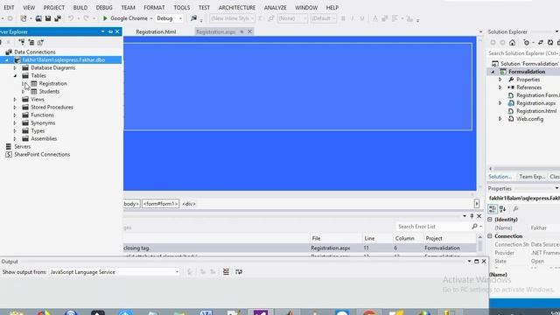Click the Search Error List input field

433,227
